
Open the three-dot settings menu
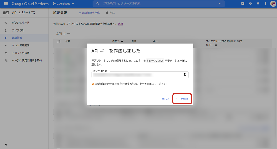click(265, 4)
